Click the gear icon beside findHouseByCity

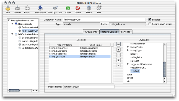point(20,31)
